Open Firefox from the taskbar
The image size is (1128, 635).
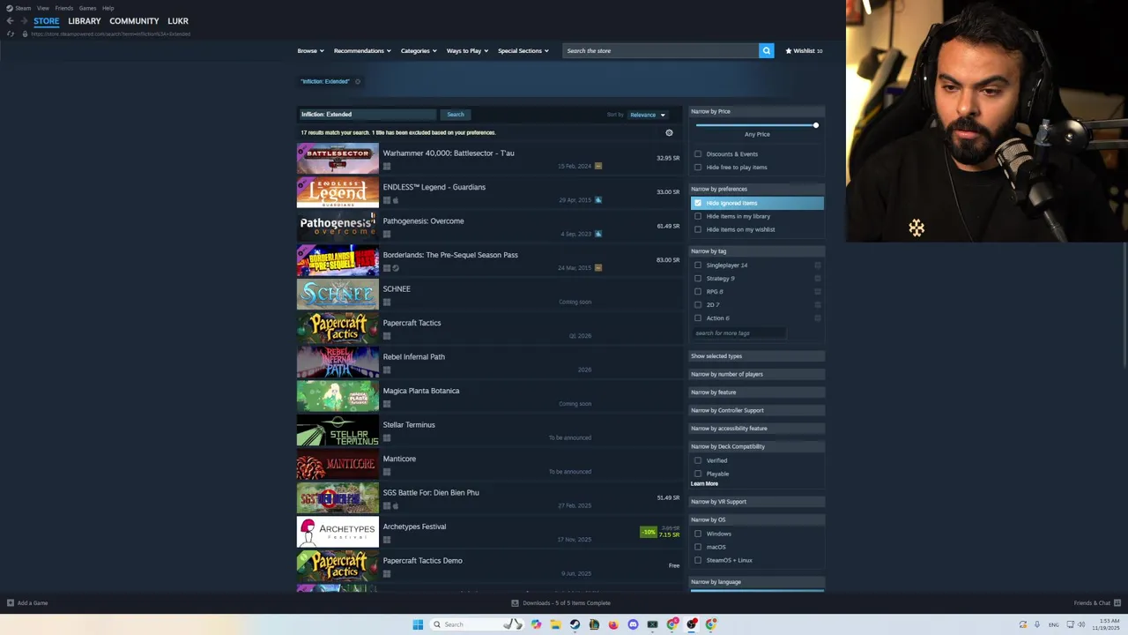pyautogui.click(x=613, y=624)
